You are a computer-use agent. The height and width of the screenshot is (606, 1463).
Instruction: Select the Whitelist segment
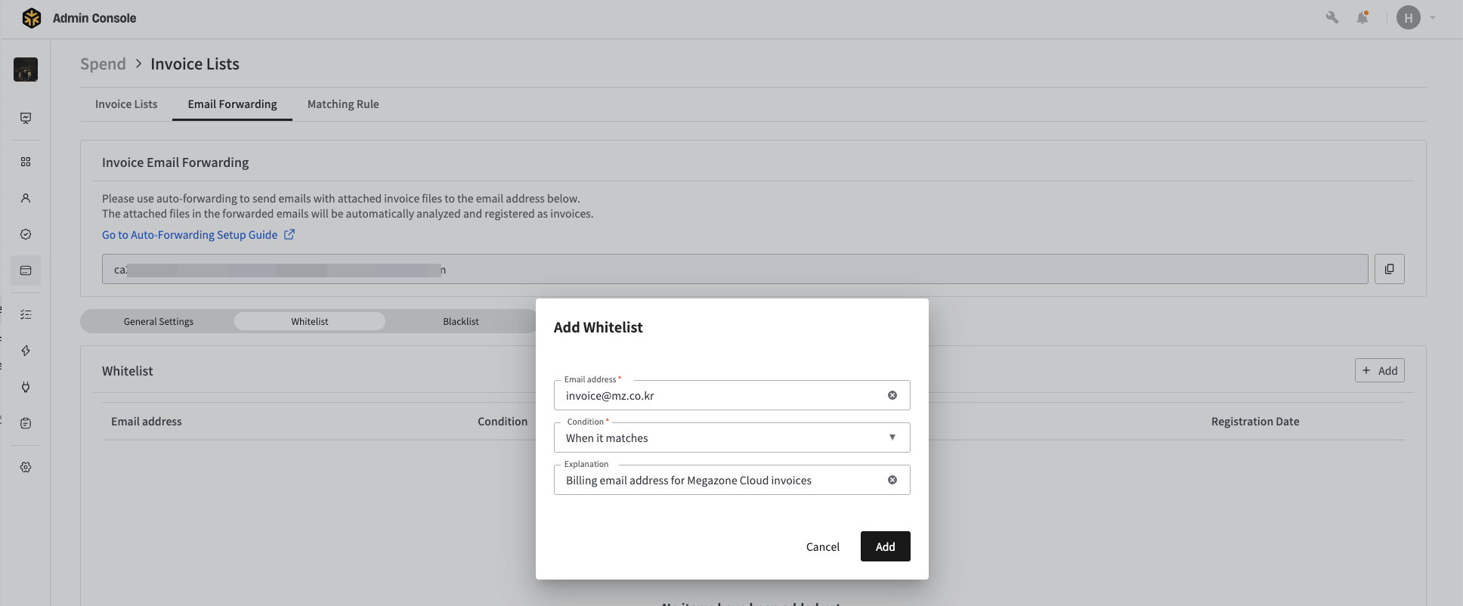coord(310,321)
